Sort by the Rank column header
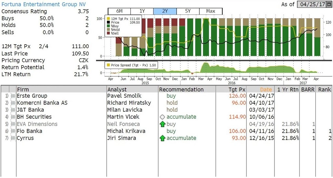 point(324,89)
